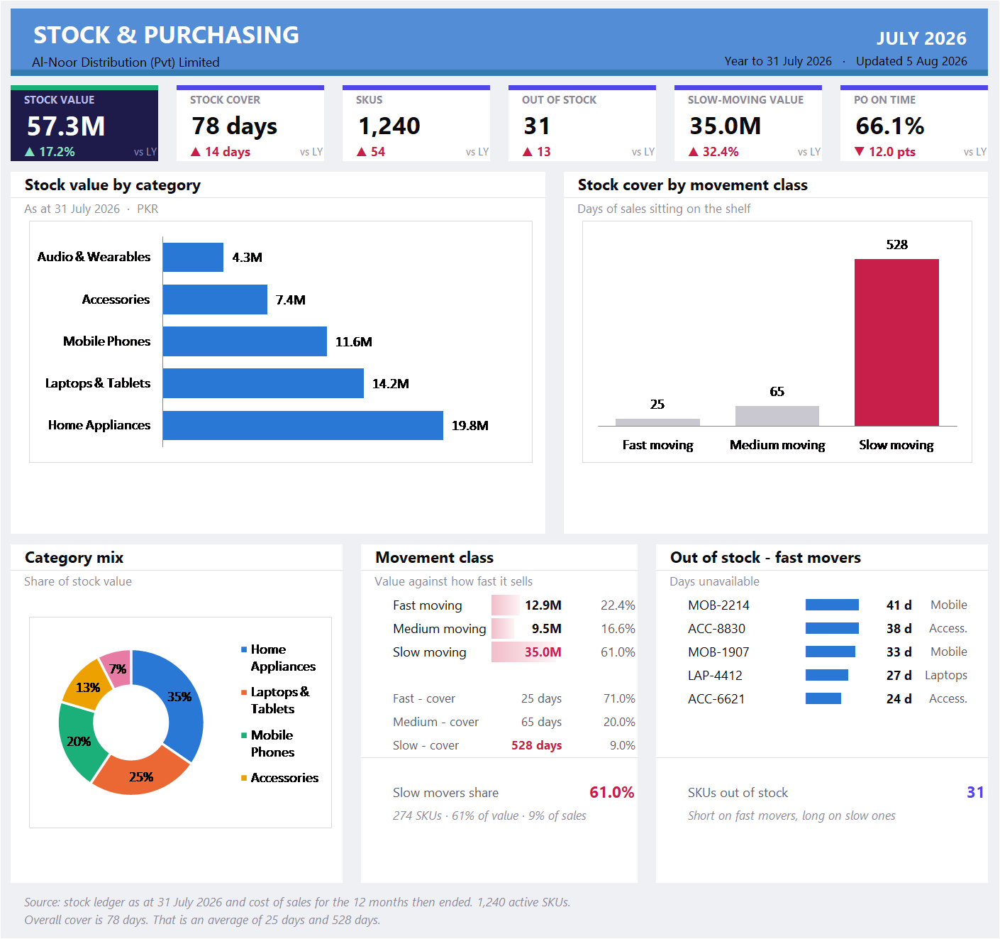Click the STOCK & PURCHASING dashboard title
This screenshot has height=939, width=1000.
click(167, 35)
